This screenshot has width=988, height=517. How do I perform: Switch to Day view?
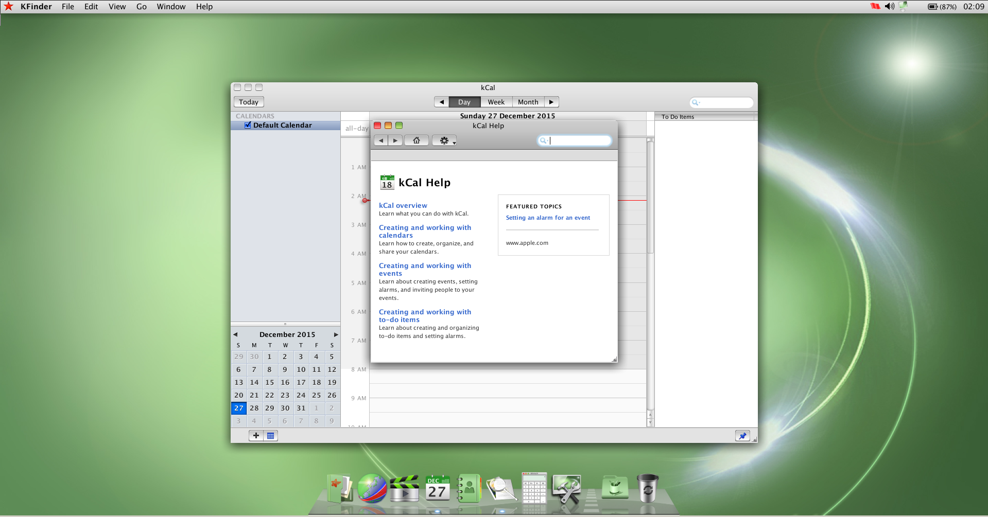(x=464, y=102)
